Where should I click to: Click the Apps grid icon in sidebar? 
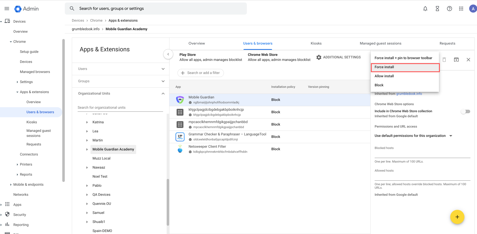click(7, 204)
